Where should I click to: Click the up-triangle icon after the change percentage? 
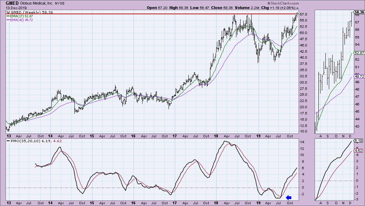pos(297,8)
